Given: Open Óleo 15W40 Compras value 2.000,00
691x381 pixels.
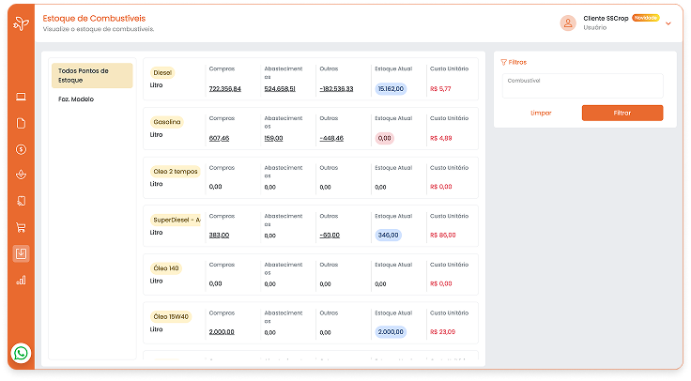Looking at the screenshot, I should [222, 332].
